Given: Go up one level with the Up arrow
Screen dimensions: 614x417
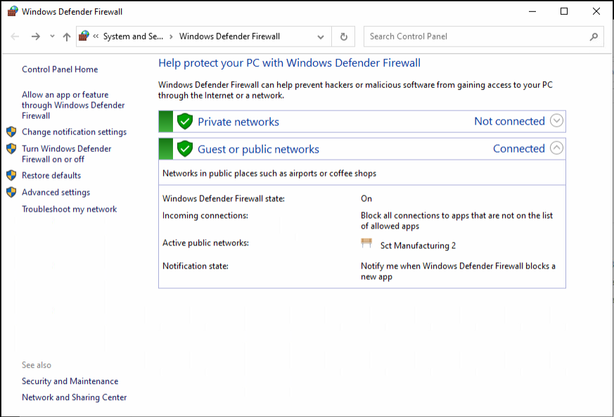Looking at the screenshot, I should pos(67,37).
